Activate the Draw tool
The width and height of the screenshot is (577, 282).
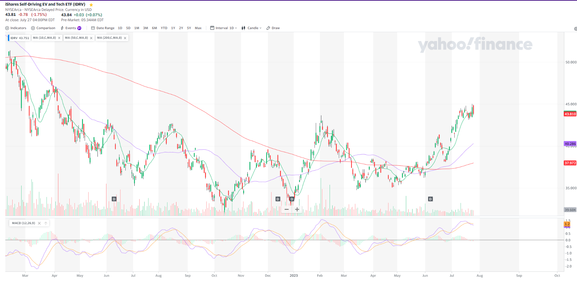coord(273,28)
